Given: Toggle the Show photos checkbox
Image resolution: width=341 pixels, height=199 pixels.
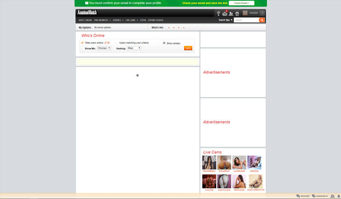Looking at the screenshot, I should pos(164,43).
